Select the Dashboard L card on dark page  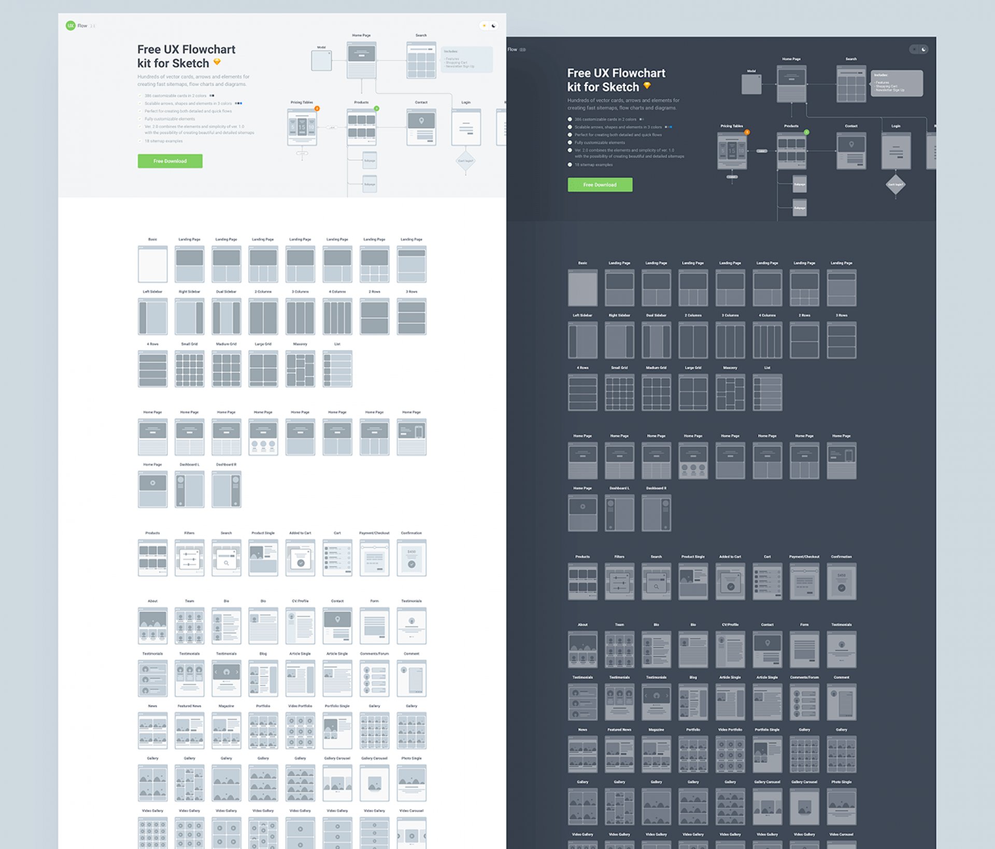[620, 513]
